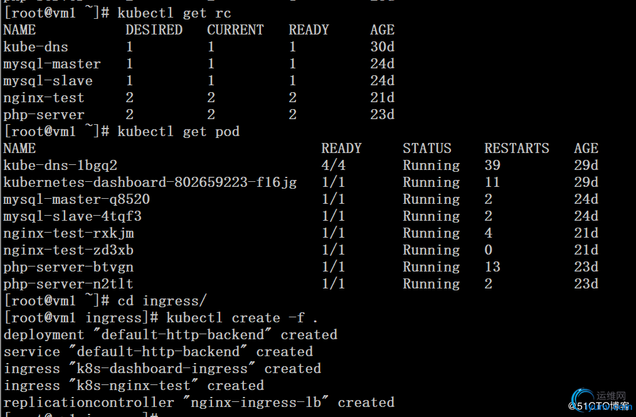Image resolution: width=636 pixels, height=417 pixels.
Task: Click the 'nginx-test' replication controller name
Action: coord(44,98)
